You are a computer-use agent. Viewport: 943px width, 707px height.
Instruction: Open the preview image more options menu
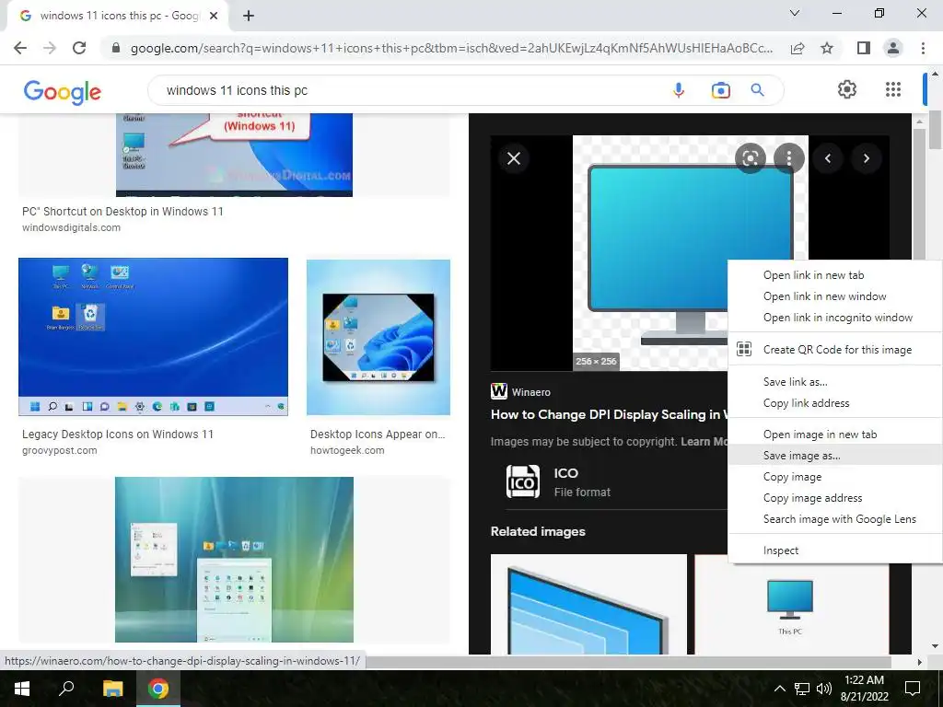click(x=789, y=158)
